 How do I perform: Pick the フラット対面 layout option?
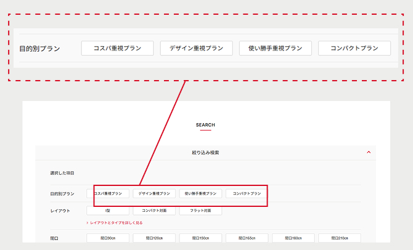tap(201, 211)
